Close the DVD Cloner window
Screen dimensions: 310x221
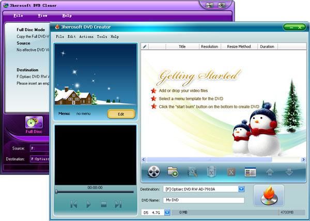[222, 5]
